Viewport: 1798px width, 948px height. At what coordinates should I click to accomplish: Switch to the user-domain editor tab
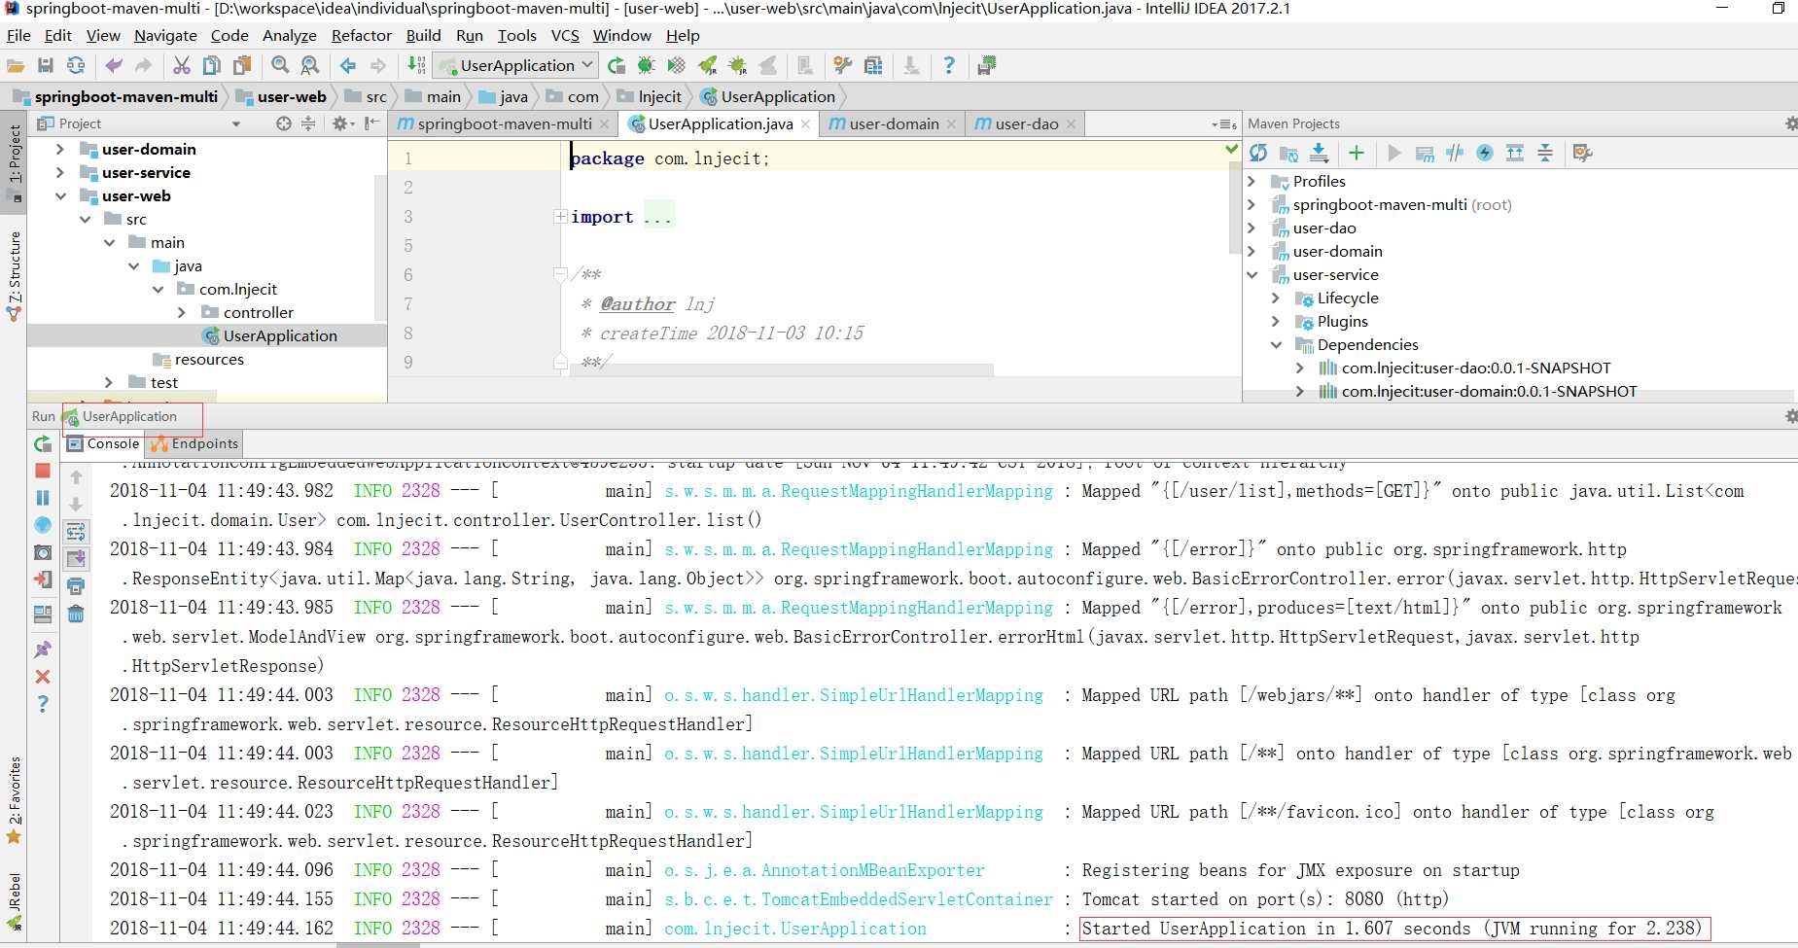893,123
